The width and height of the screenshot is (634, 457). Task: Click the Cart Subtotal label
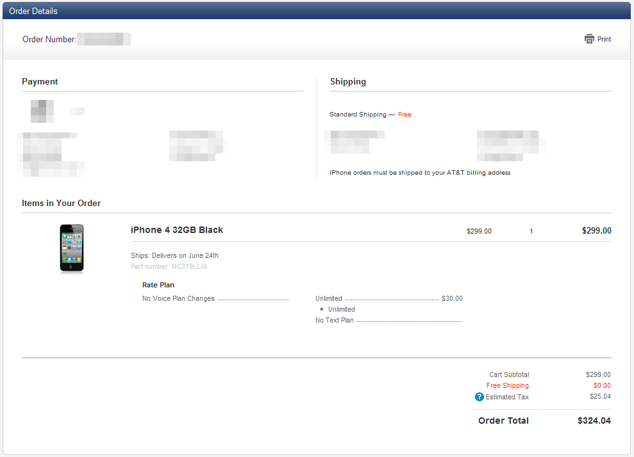[509, 374]
